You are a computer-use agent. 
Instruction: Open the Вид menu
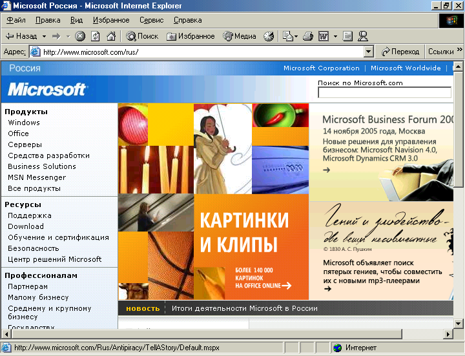click(76, 20)
